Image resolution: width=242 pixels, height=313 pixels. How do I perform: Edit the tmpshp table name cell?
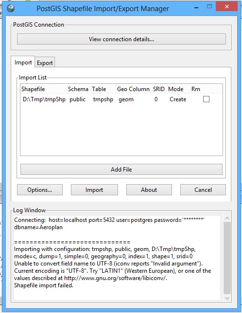103,99
